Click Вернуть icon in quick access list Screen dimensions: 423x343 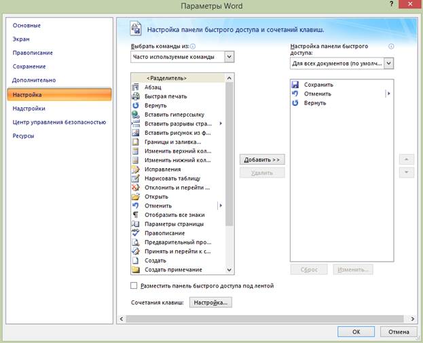295,103
